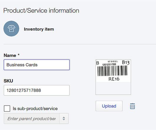The height and width of the screenshot is (130, 156).
Task: Click the B13 marking on barcode label
Action: (x=126, y=63)
